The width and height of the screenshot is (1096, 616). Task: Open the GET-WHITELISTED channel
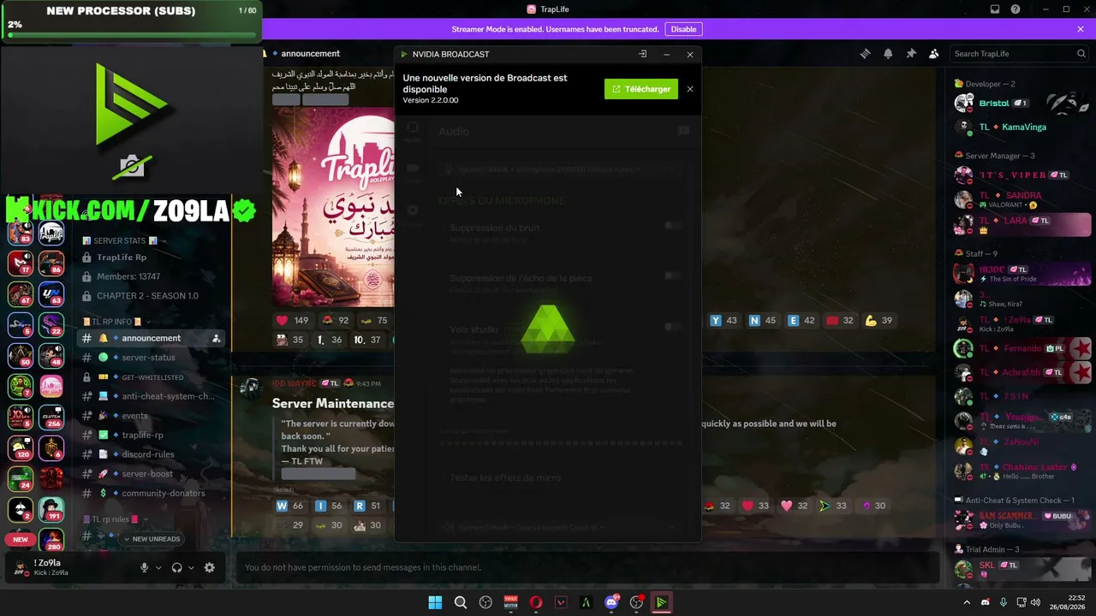tap(152, 377)
